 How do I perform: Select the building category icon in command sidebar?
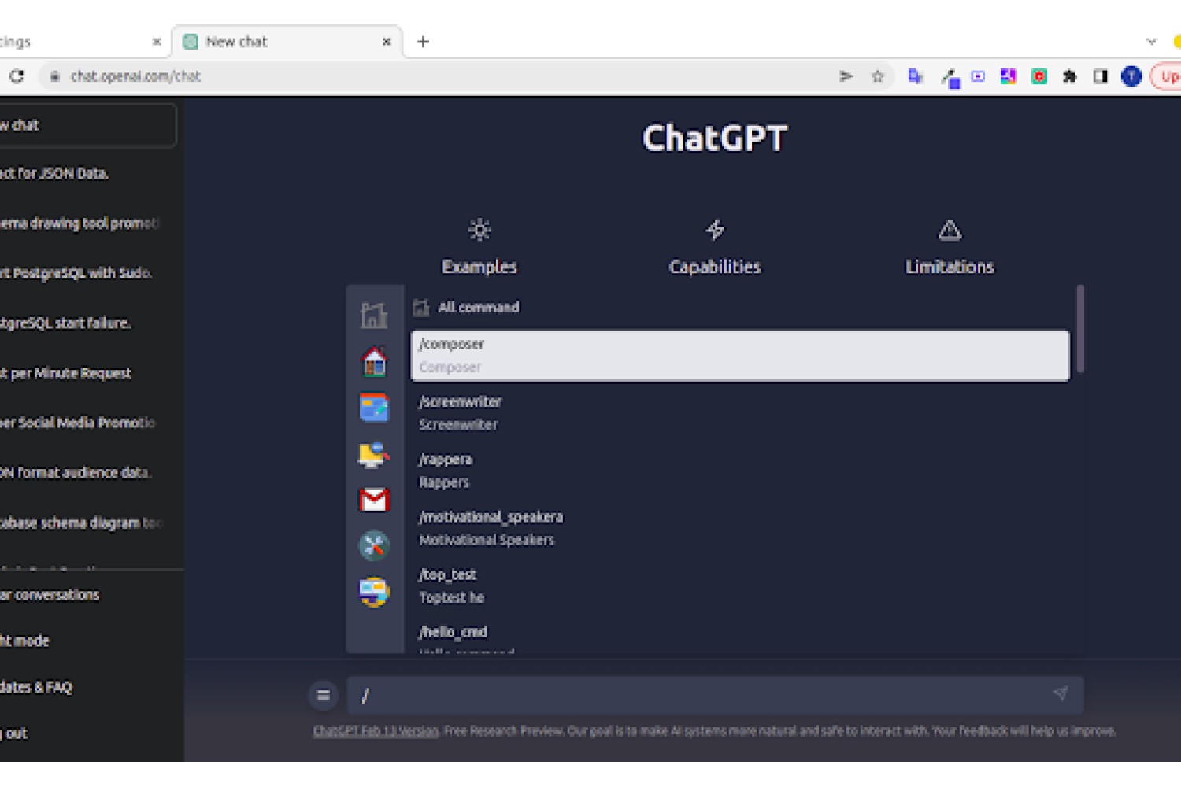click(374, 315)
